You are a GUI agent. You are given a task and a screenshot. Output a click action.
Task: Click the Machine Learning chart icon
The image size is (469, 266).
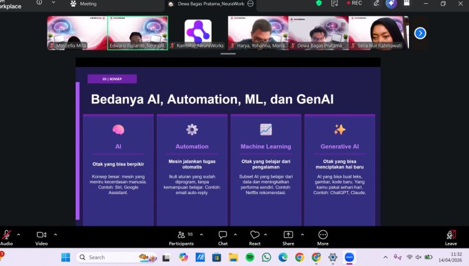(x=266, y=130)
